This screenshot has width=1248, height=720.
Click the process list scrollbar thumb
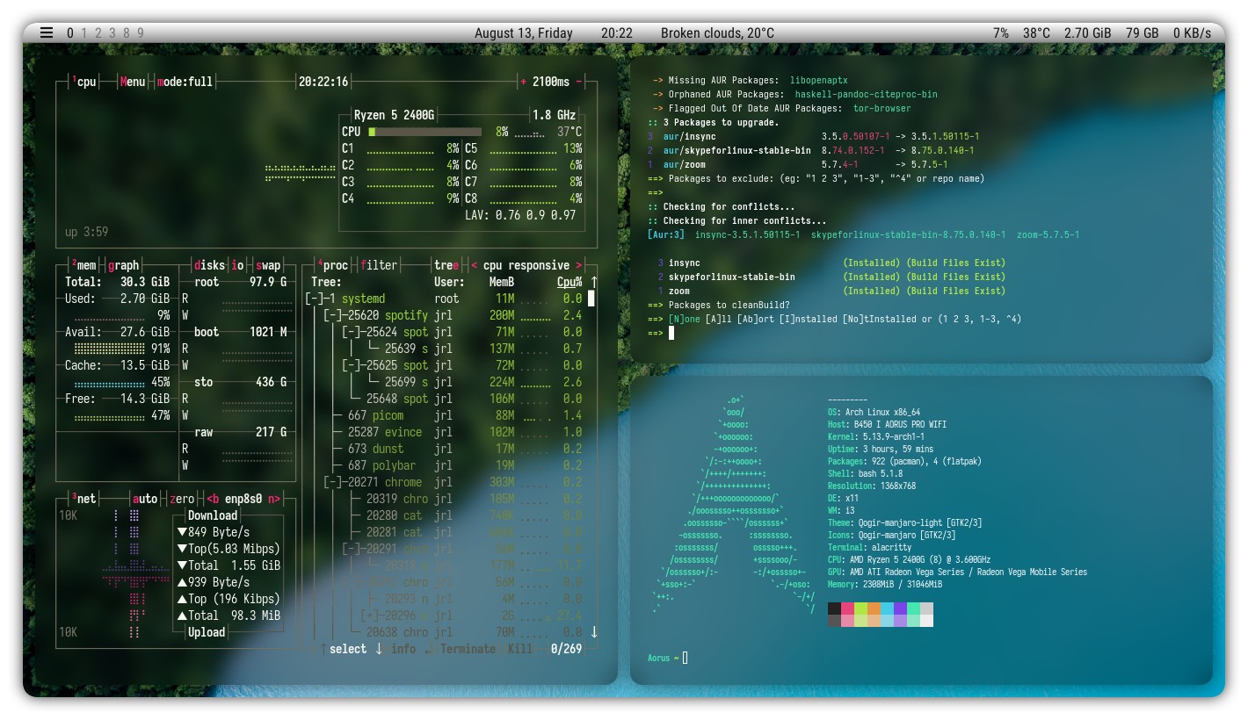click(591, 299)
